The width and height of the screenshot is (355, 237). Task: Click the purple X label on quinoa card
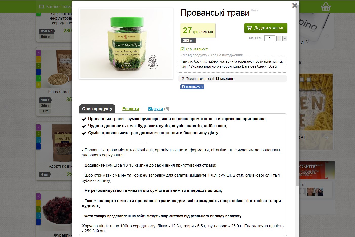39,53
